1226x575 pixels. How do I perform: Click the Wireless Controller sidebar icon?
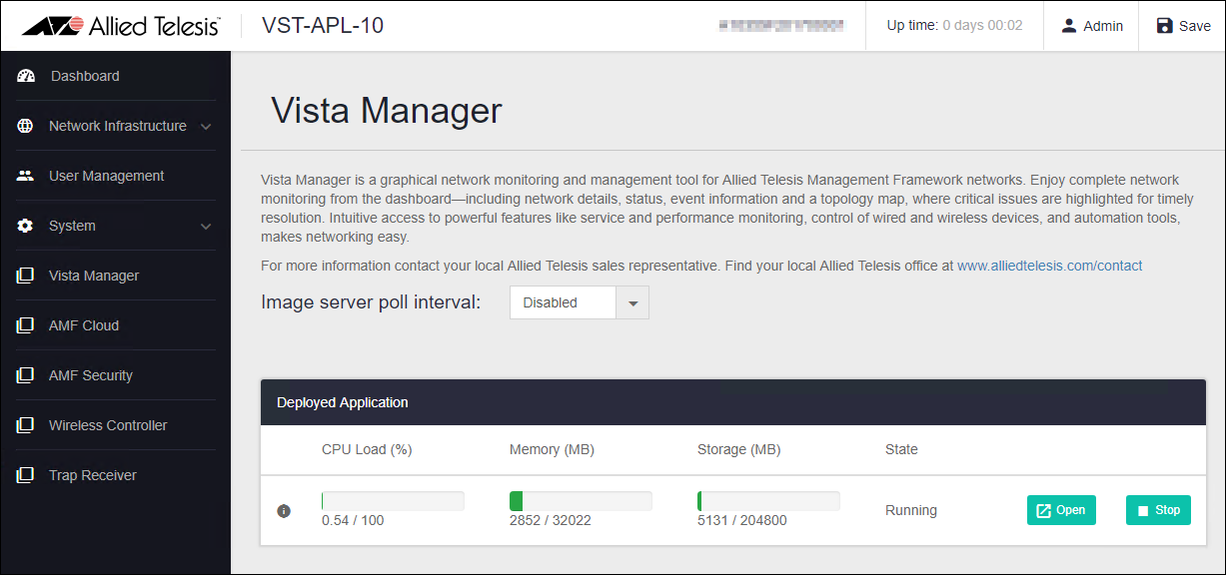pos(26,425)
